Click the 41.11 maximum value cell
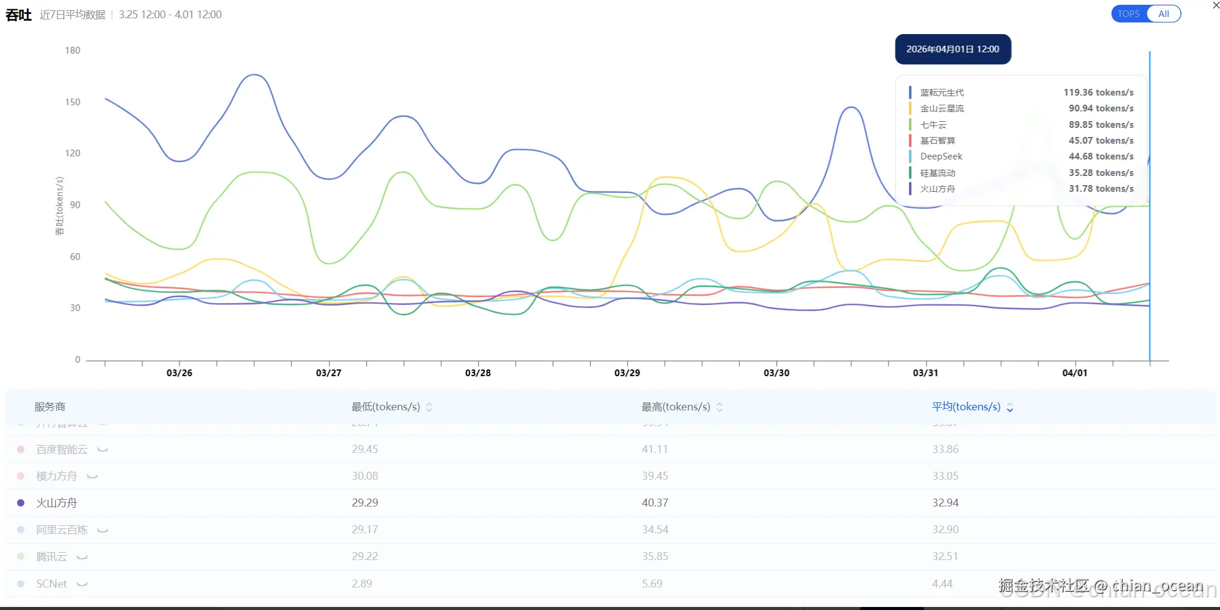The width and height of the screenshot is (1220, 610). (x=655, y=449)
